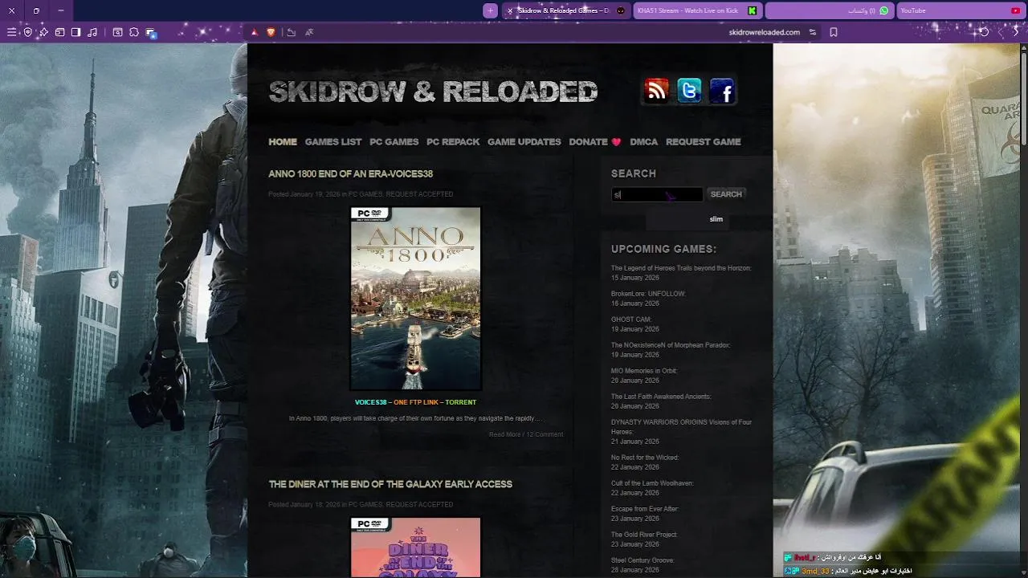Open REQUEST GAME menu item
This screenshot has height=578, width=1028.
[x=704, y=141]
